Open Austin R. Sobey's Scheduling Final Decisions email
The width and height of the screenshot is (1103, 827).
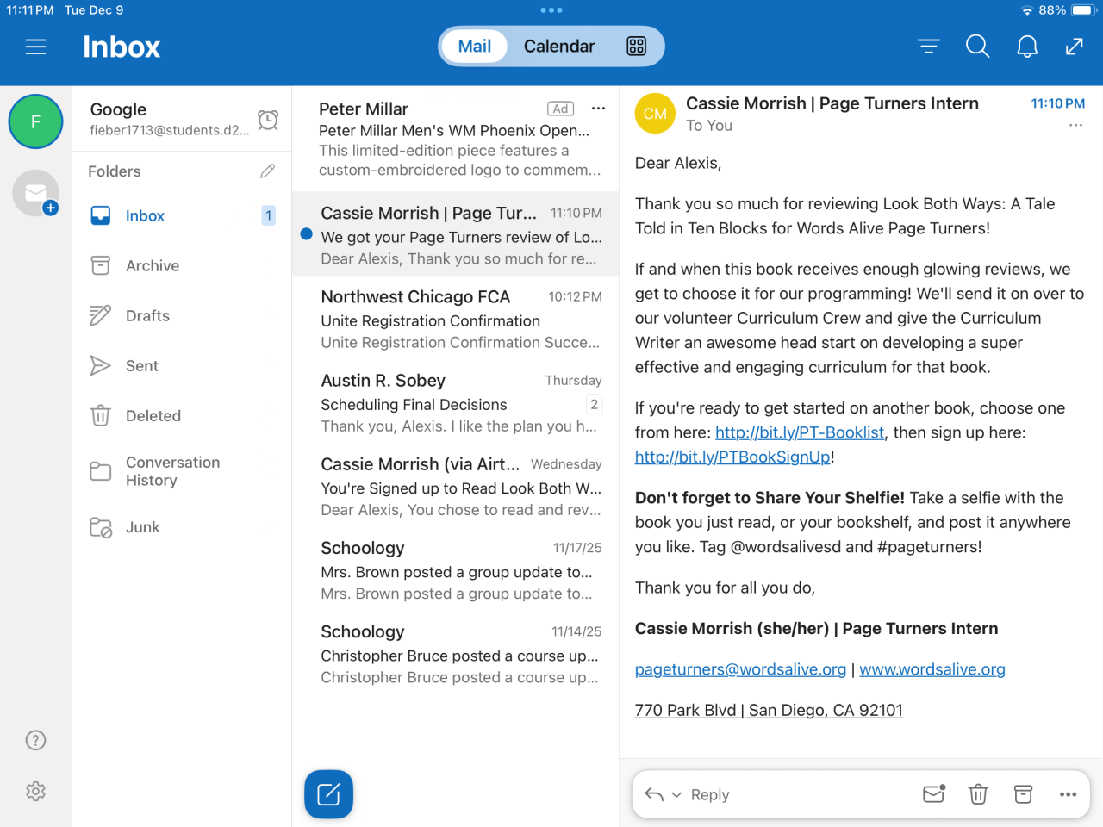tap(456, 402)
